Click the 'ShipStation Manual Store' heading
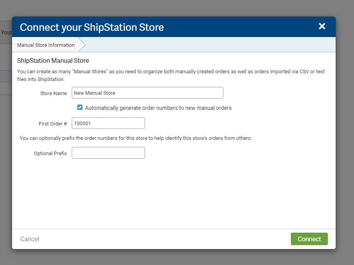 (53, 61)
